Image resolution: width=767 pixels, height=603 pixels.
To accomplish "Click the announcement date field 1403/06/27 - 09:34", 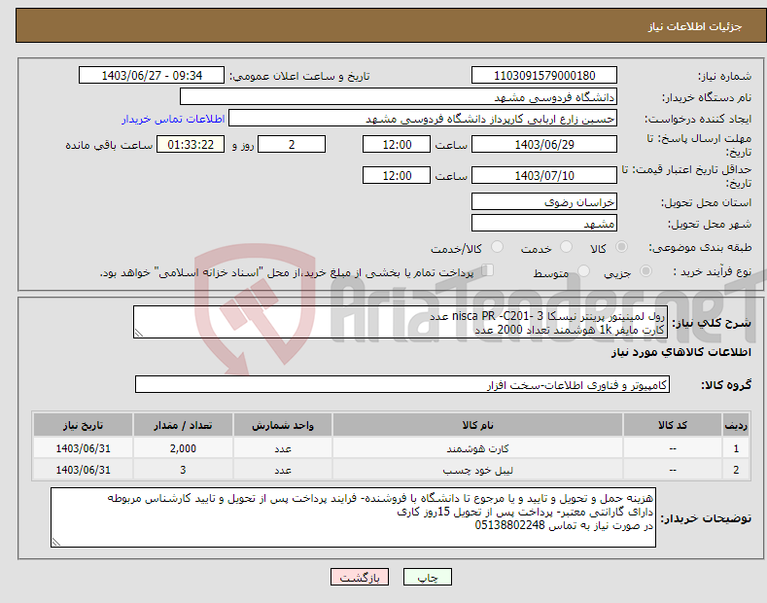I will click(x=151, y=76).
